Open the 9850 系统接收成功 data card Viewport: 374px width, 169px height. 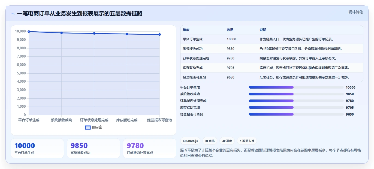click(x=93, y=148)
